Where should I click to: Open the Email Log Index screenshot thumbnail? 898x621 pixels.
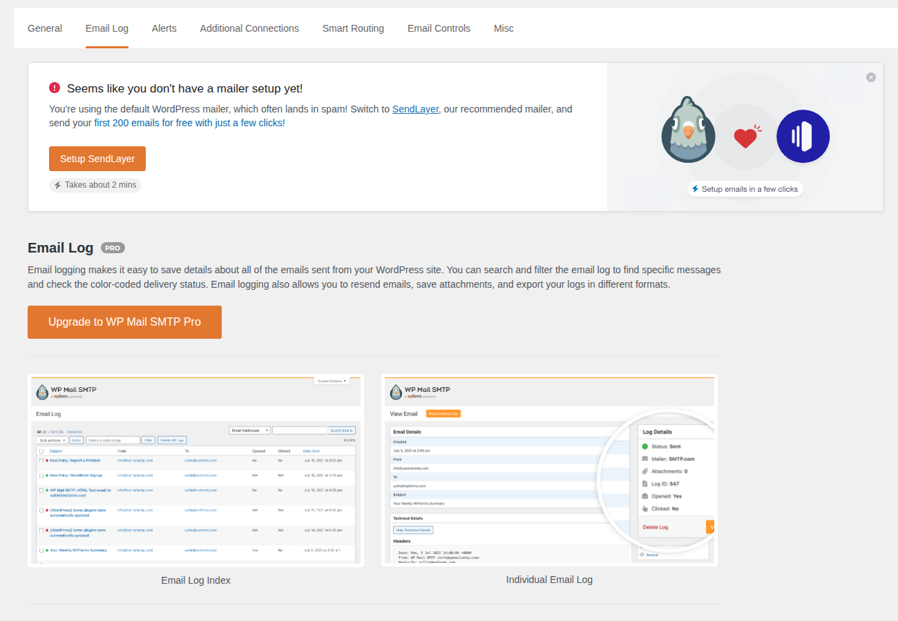click(x=195, y=471)
